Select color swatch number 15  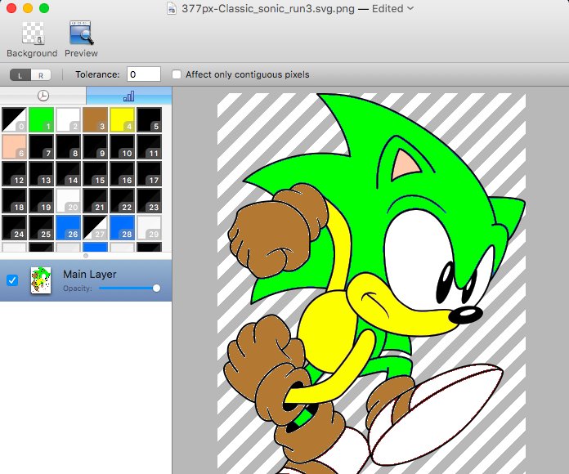click(x=95, y=173)
